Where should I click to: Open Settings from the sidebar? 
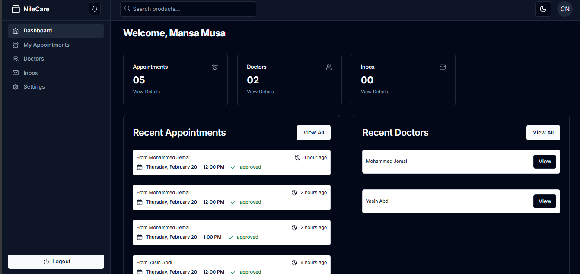(x=35, y=86)
